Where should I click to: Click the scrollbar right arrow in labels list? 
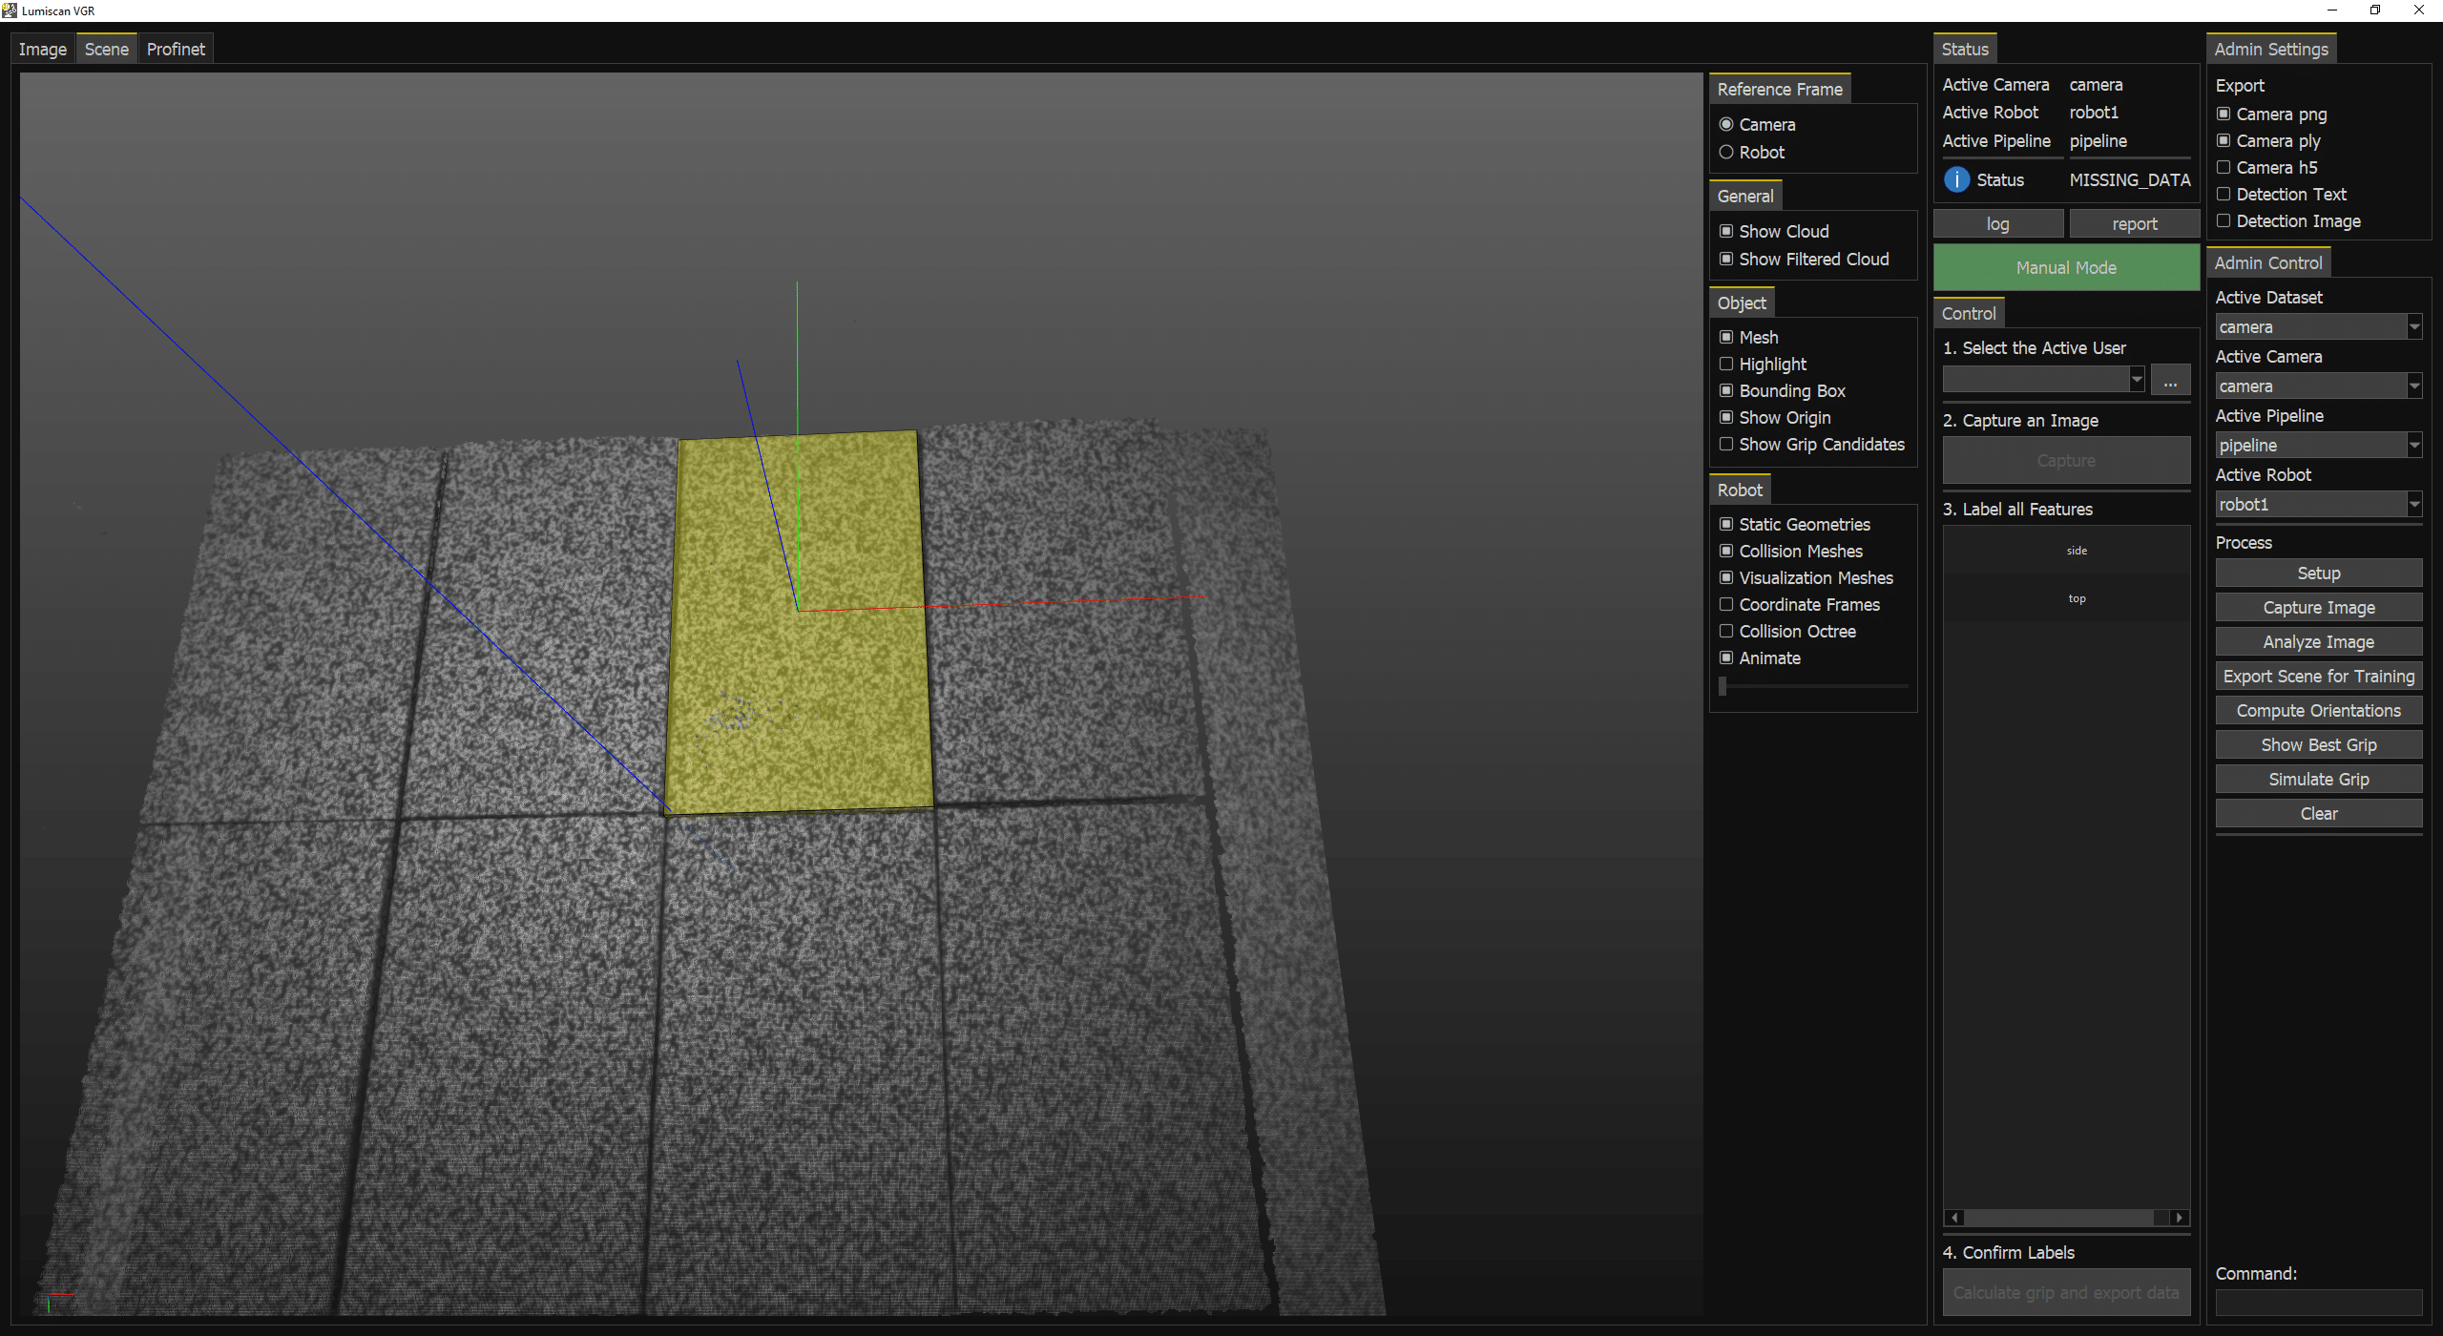point(2179,1218)
